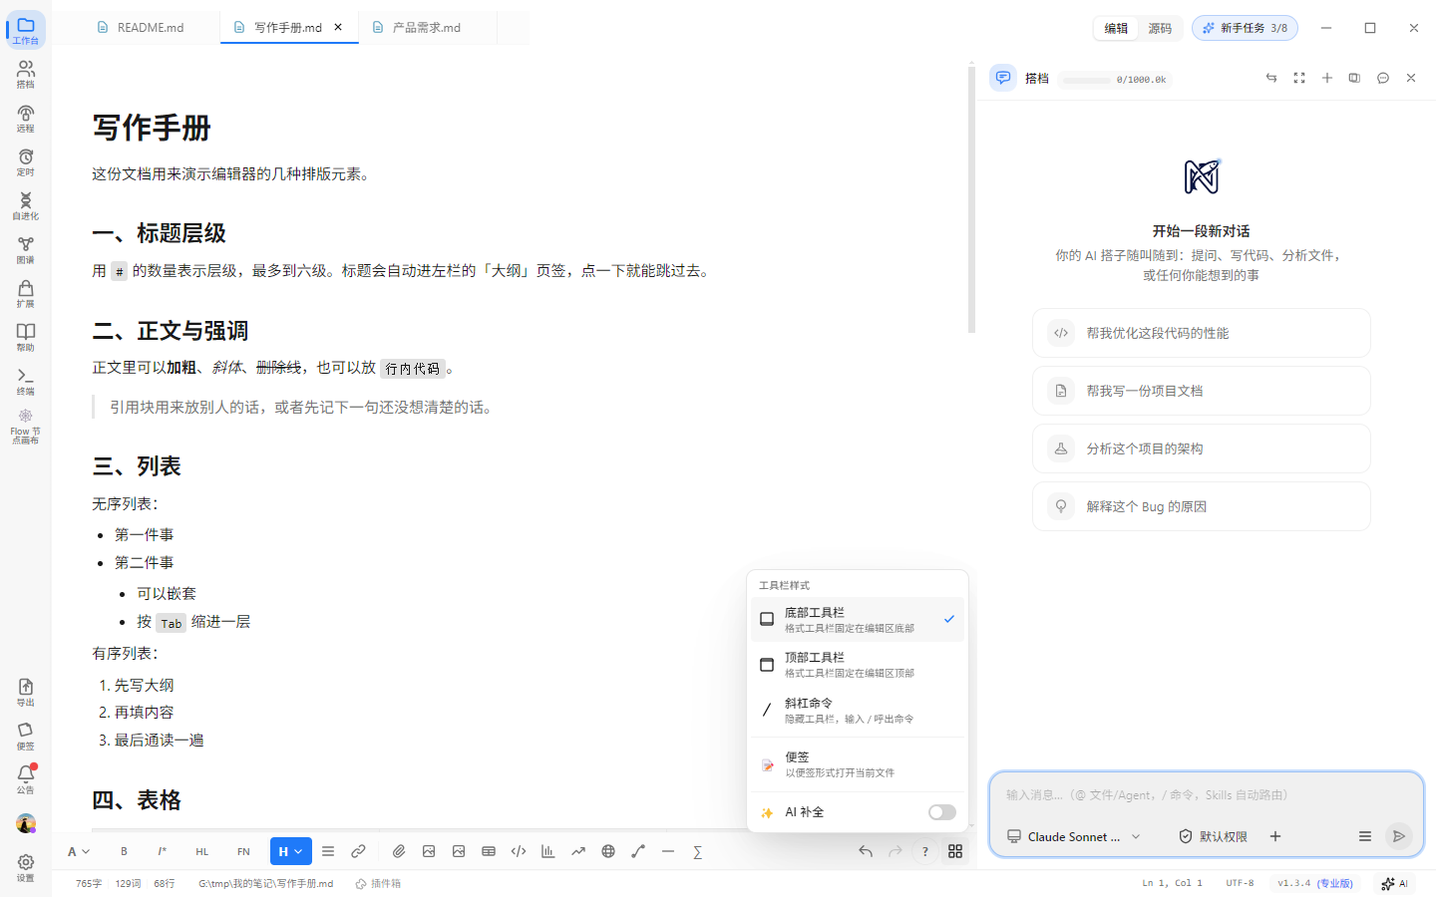Insert a bar chart from the toolbar
Screen dimensions: 1436x897
pyautogui.click(x=548, y=851)
